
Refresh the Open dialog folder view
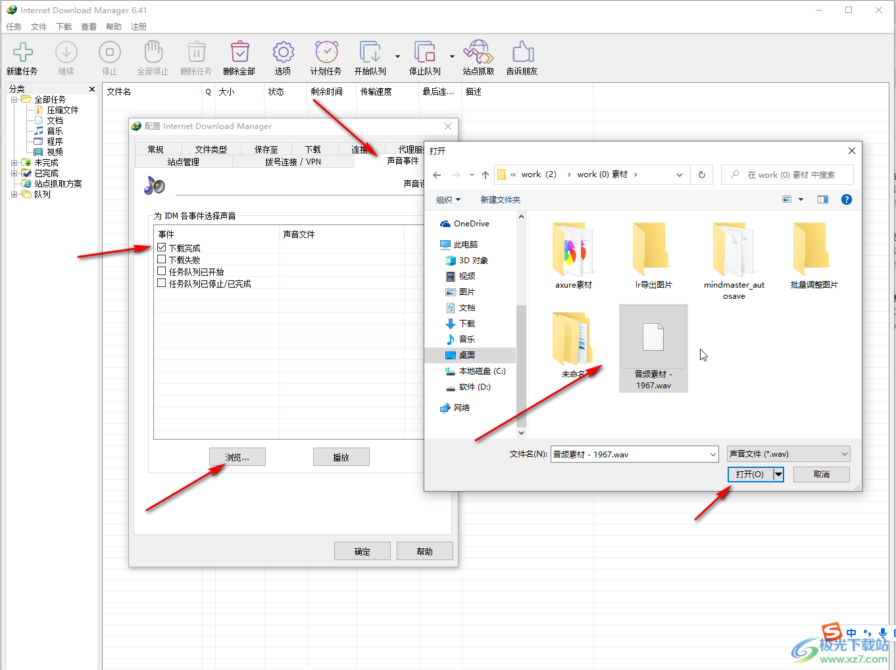pyautogui.click(x=702, y=175)
